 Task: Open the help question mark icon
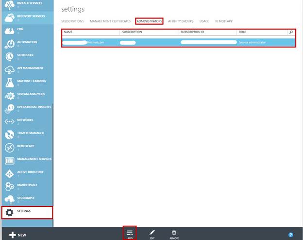click(291, 235)
